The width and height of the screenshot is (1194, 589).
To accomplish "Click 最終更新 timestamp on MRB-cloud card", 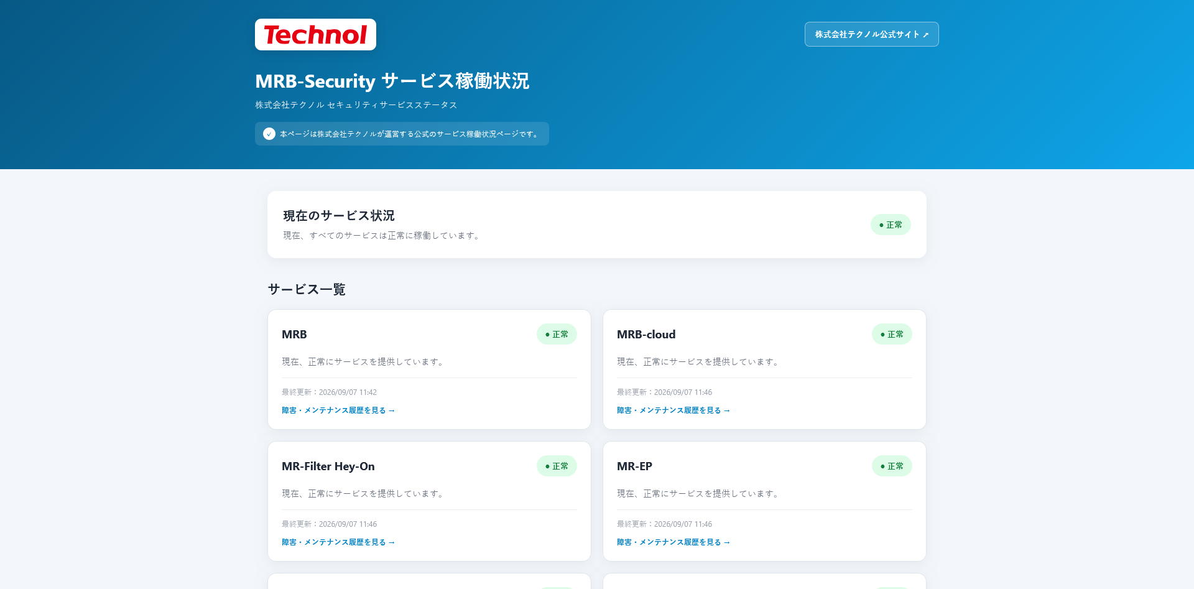I will click(664, 392).
